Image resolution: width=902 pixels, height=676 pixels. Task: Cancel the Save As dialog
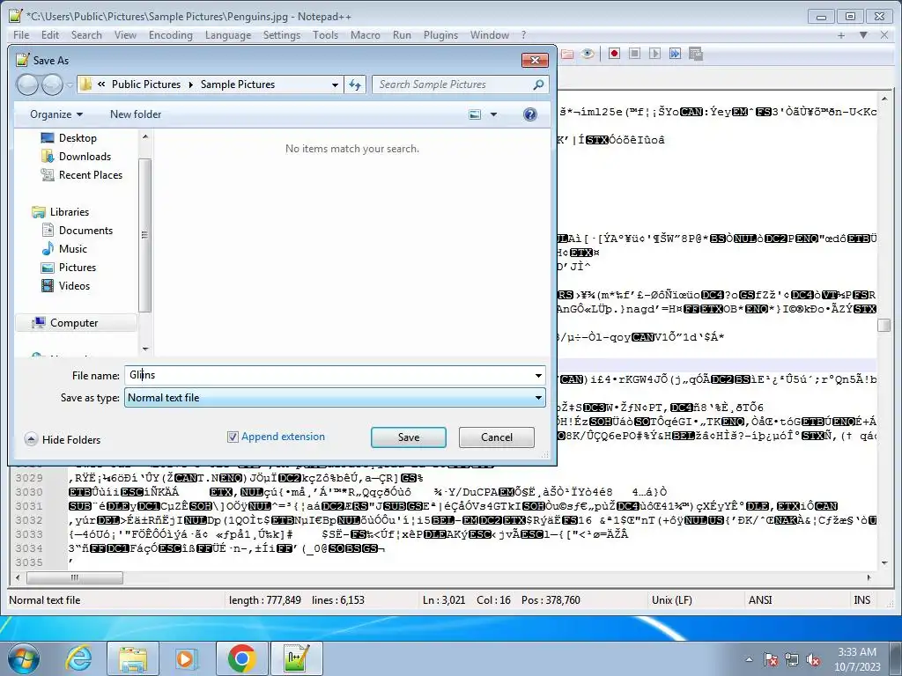[497, 437]
